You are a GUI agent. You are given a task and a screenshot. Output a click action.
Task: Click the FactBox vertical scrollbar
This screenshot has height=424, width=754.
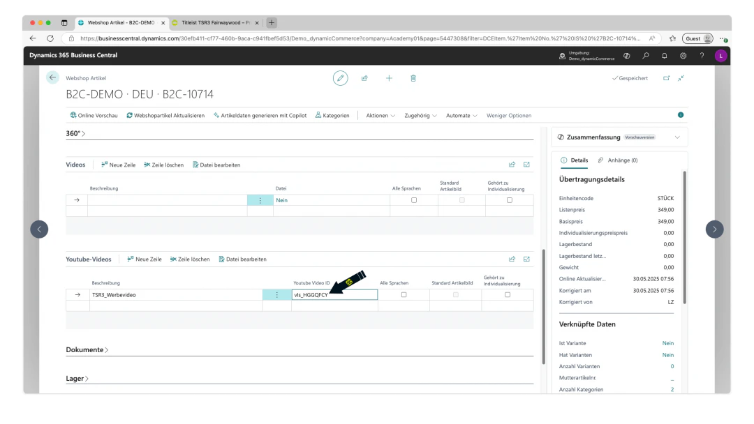pos(684,237)
